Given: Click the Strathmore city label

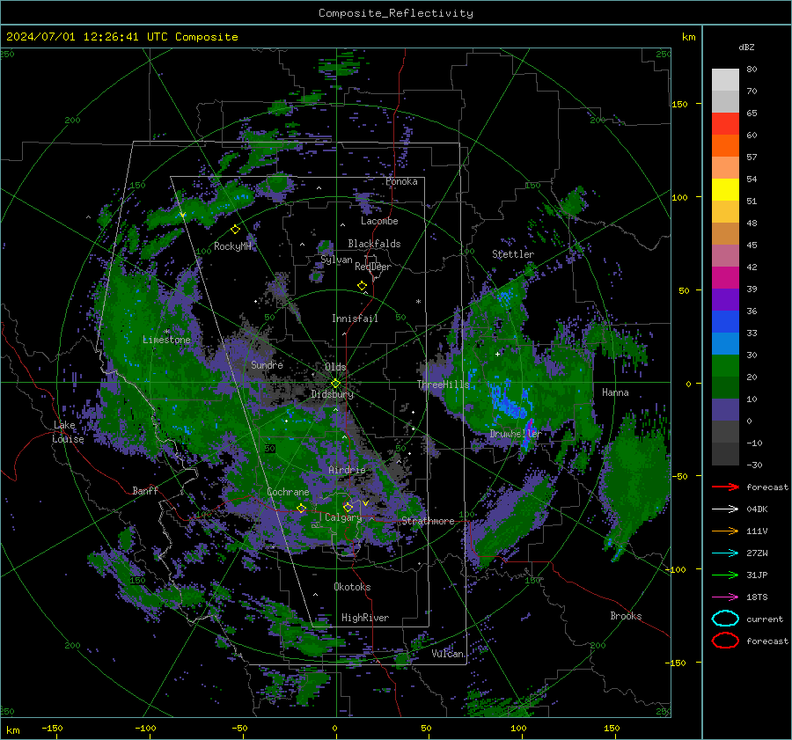Looking at the screenshot, I should point(428,521).
